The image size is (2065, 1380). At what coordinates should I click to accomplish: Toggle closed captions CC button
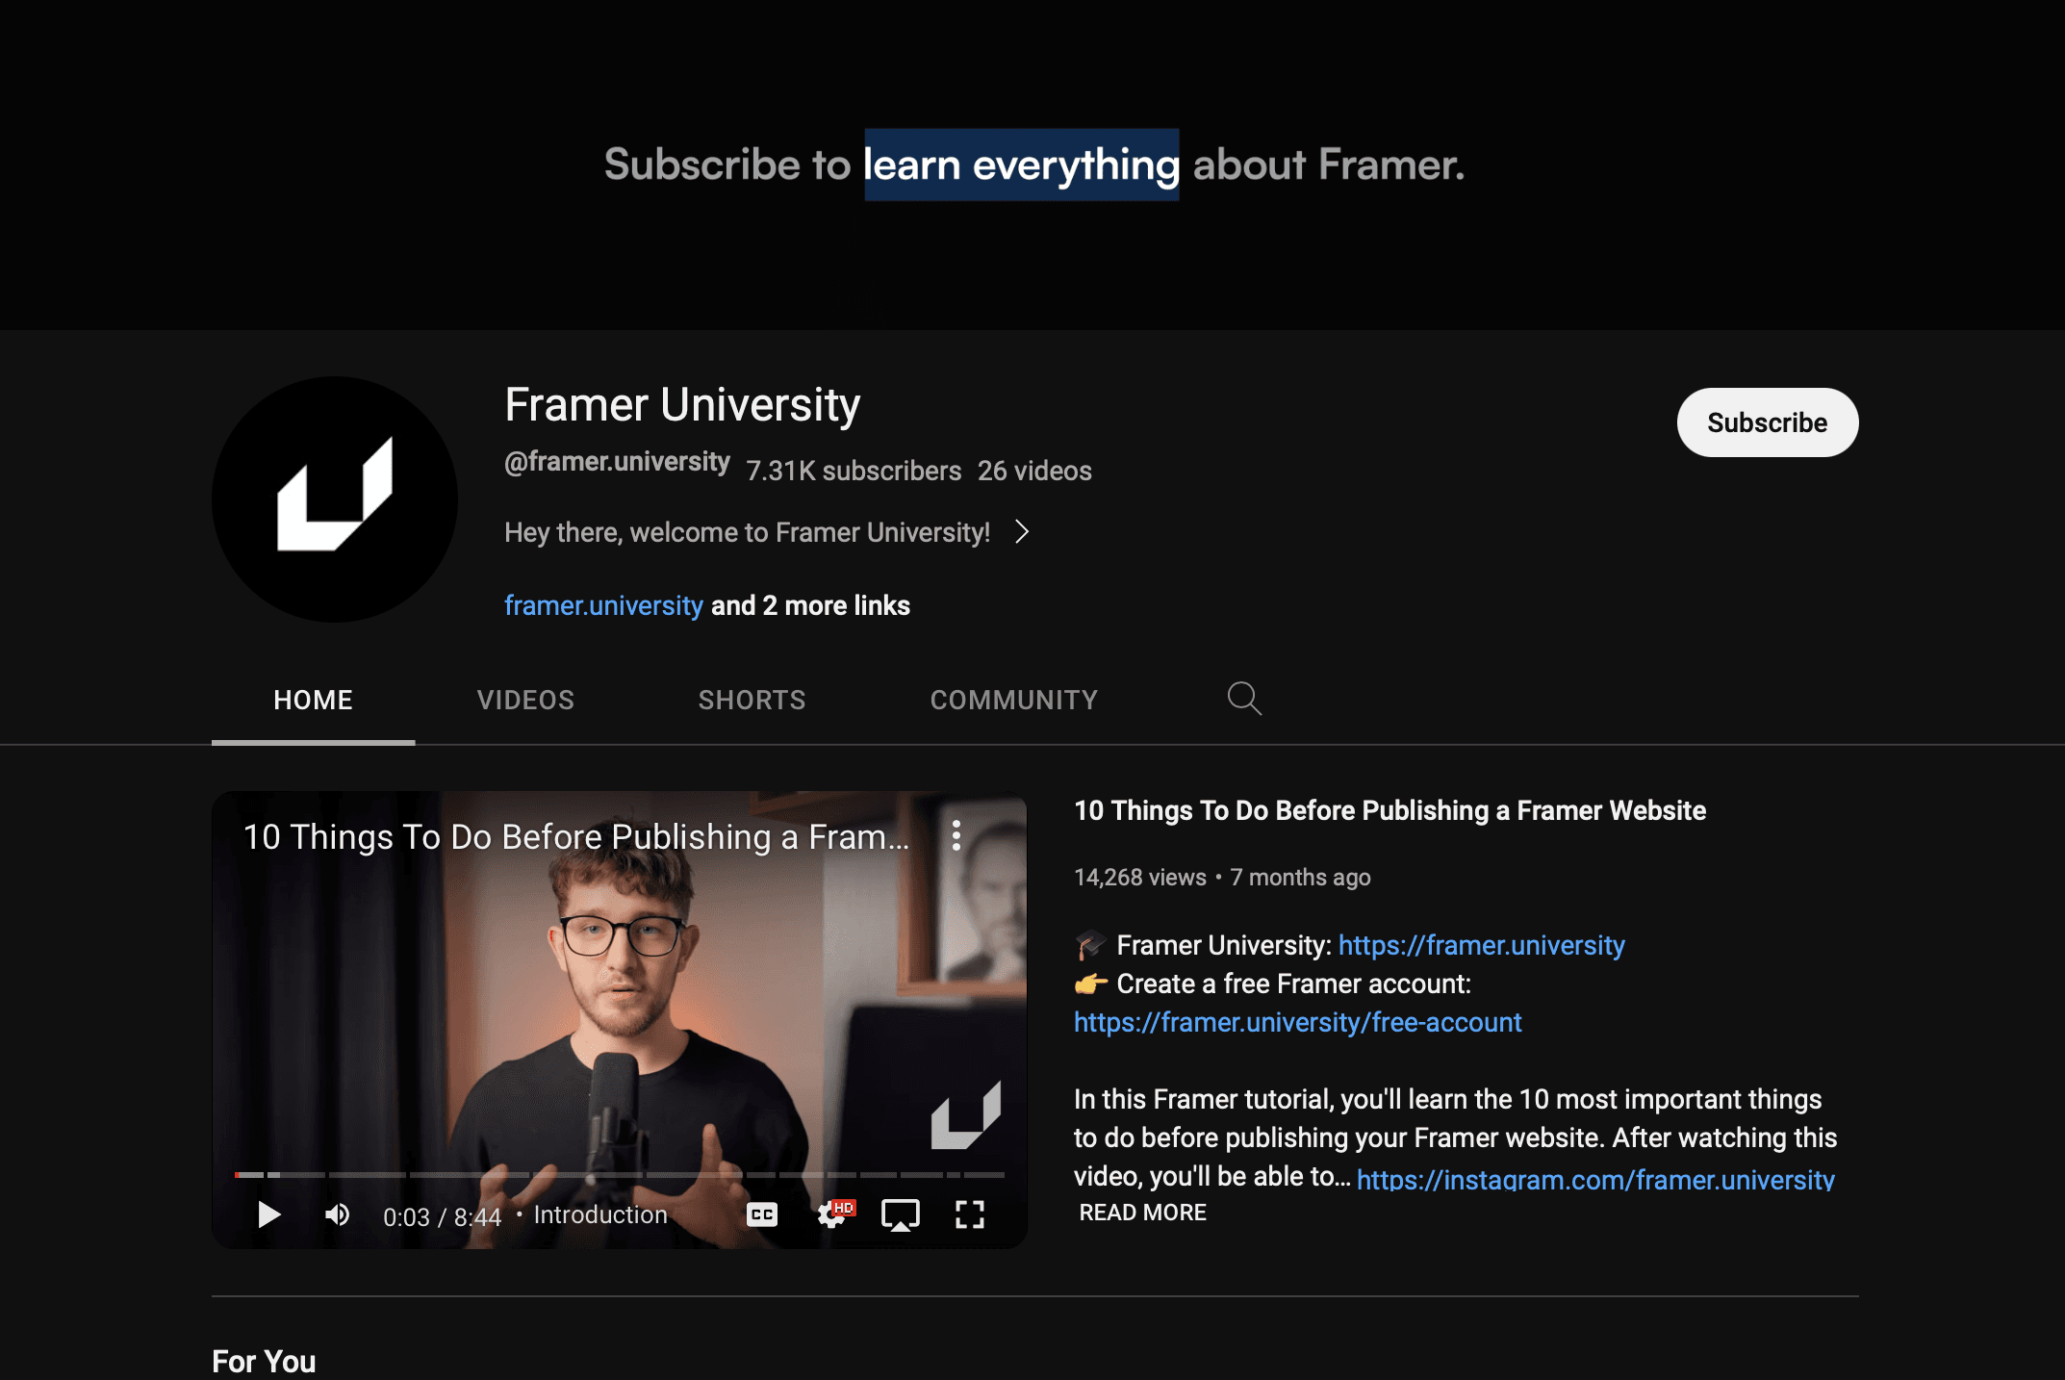[761, 1214]
